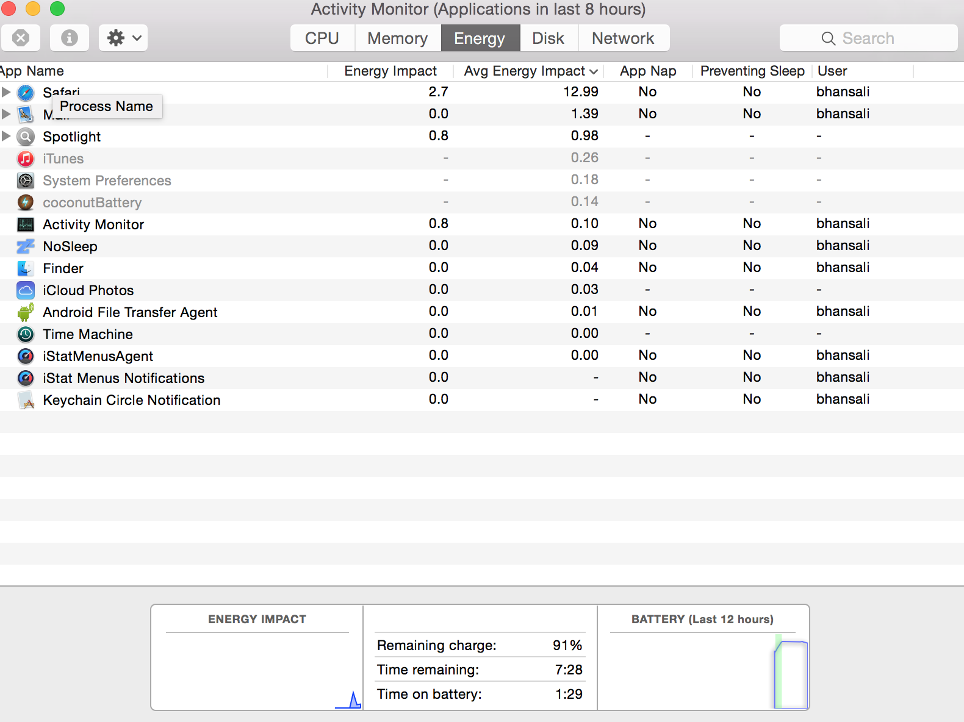
Task: Click the Finder face icon
Action: [26, 268]
